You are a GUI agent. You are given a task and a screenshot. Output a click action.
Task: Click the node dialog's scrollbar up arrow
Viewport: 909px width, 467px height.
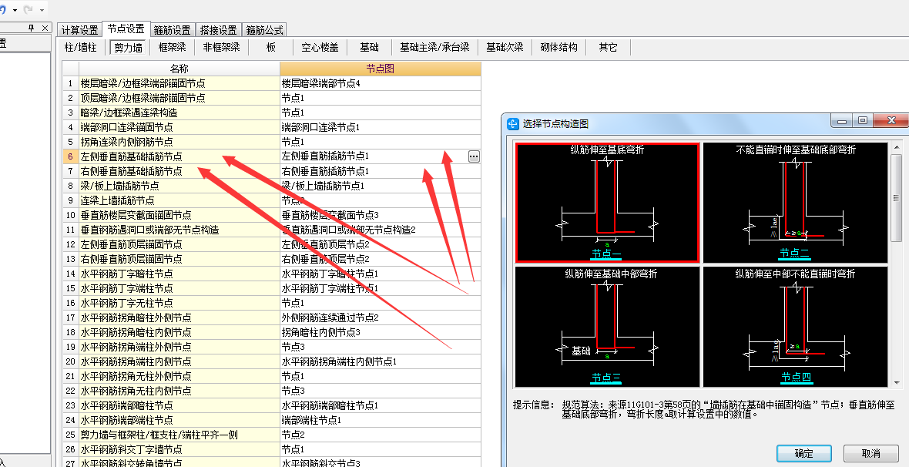(x=897, y=146)
